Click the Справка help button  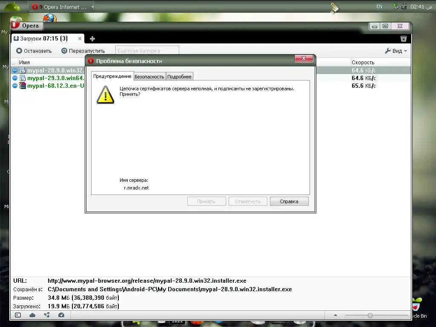pyautogui.click(x=289, y=201)
